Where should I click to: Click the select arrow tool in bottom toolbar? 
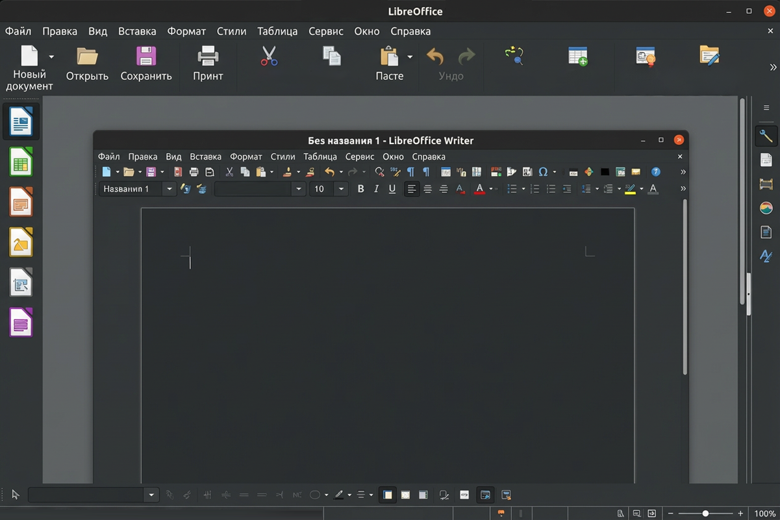tap(16, 495)
